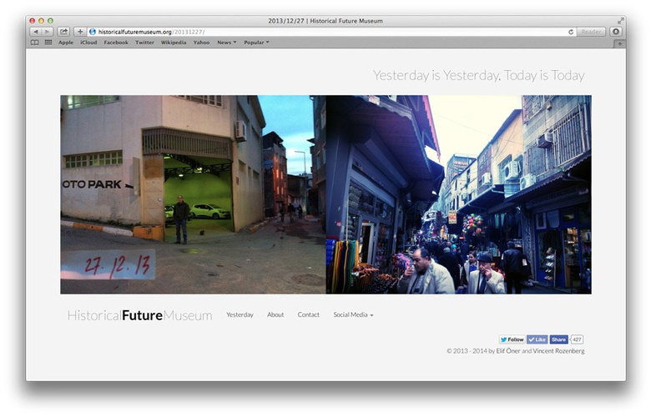This screenshot has width=651, height=417.
Task: Add a new tab with plus button
Action: (619, 43)
